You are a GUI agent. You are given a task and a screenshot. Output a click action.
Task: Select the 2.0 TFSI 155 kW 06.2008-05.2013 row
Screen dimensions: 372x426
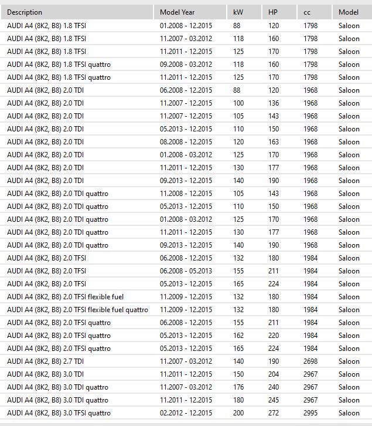(186, 271)
